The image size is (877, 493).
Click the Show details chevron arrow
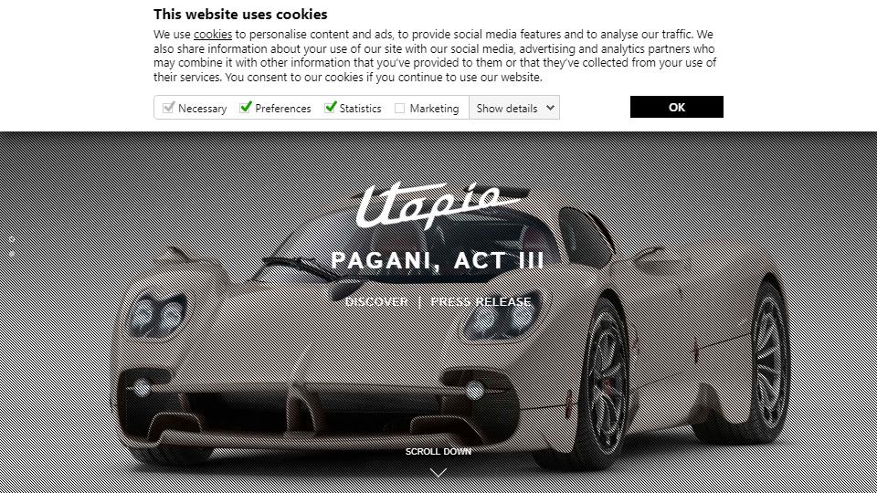pos(550,108)
